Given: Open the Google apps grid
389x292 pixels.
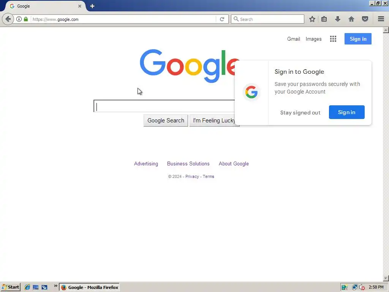Looking at the screenshot, I should click(333, 39).
